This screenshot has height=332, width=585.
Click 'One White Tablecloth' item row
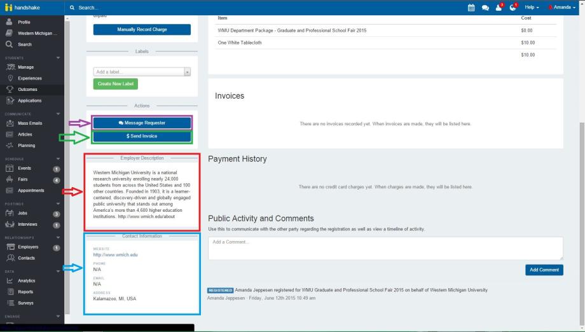coord(386,43)
